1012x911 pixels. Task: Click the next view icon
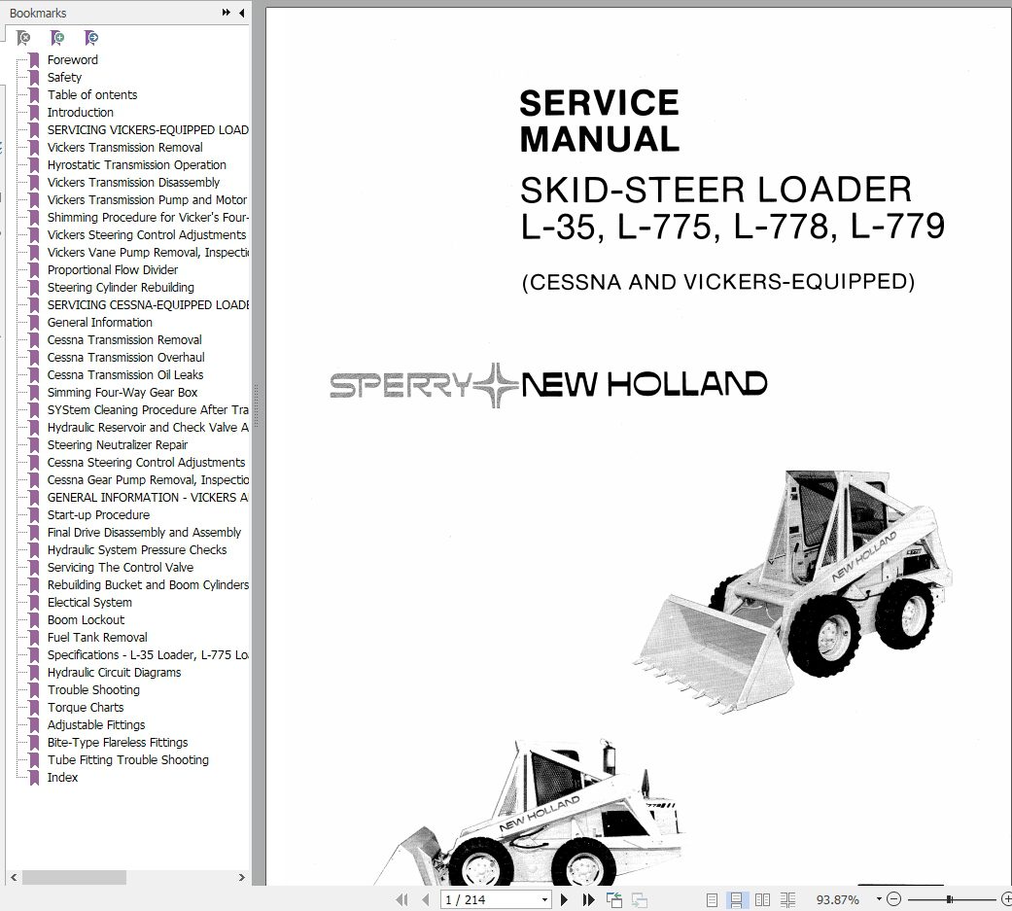pyautogui.click(x=638, y=899)
